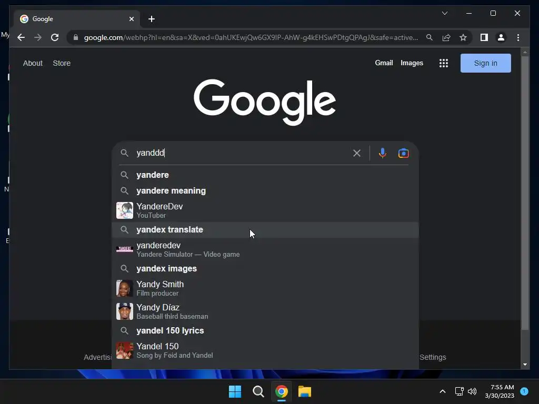This screenshot has width=539, height=404.
Task: Open Gmail link
Action: pyautogui.click(x=384, y=63)
